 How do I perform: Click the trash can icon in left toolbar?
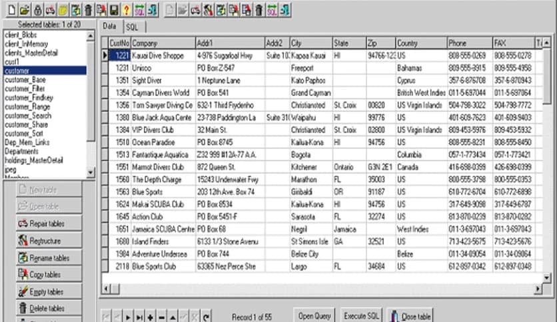[x=89, y=10]
